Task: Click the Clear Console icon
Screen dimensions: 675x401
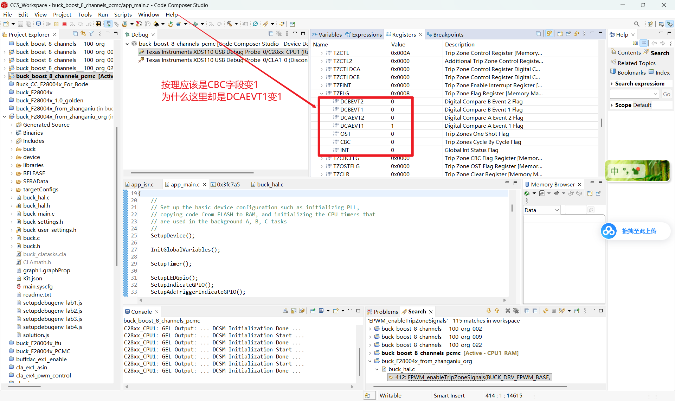Action: click(285, 311)
